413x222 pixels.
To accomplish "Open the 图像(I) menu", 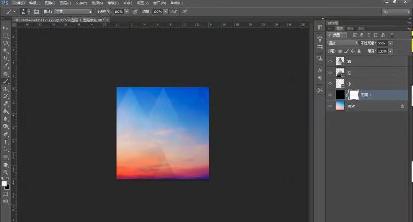I will click(x=50, y=3).
